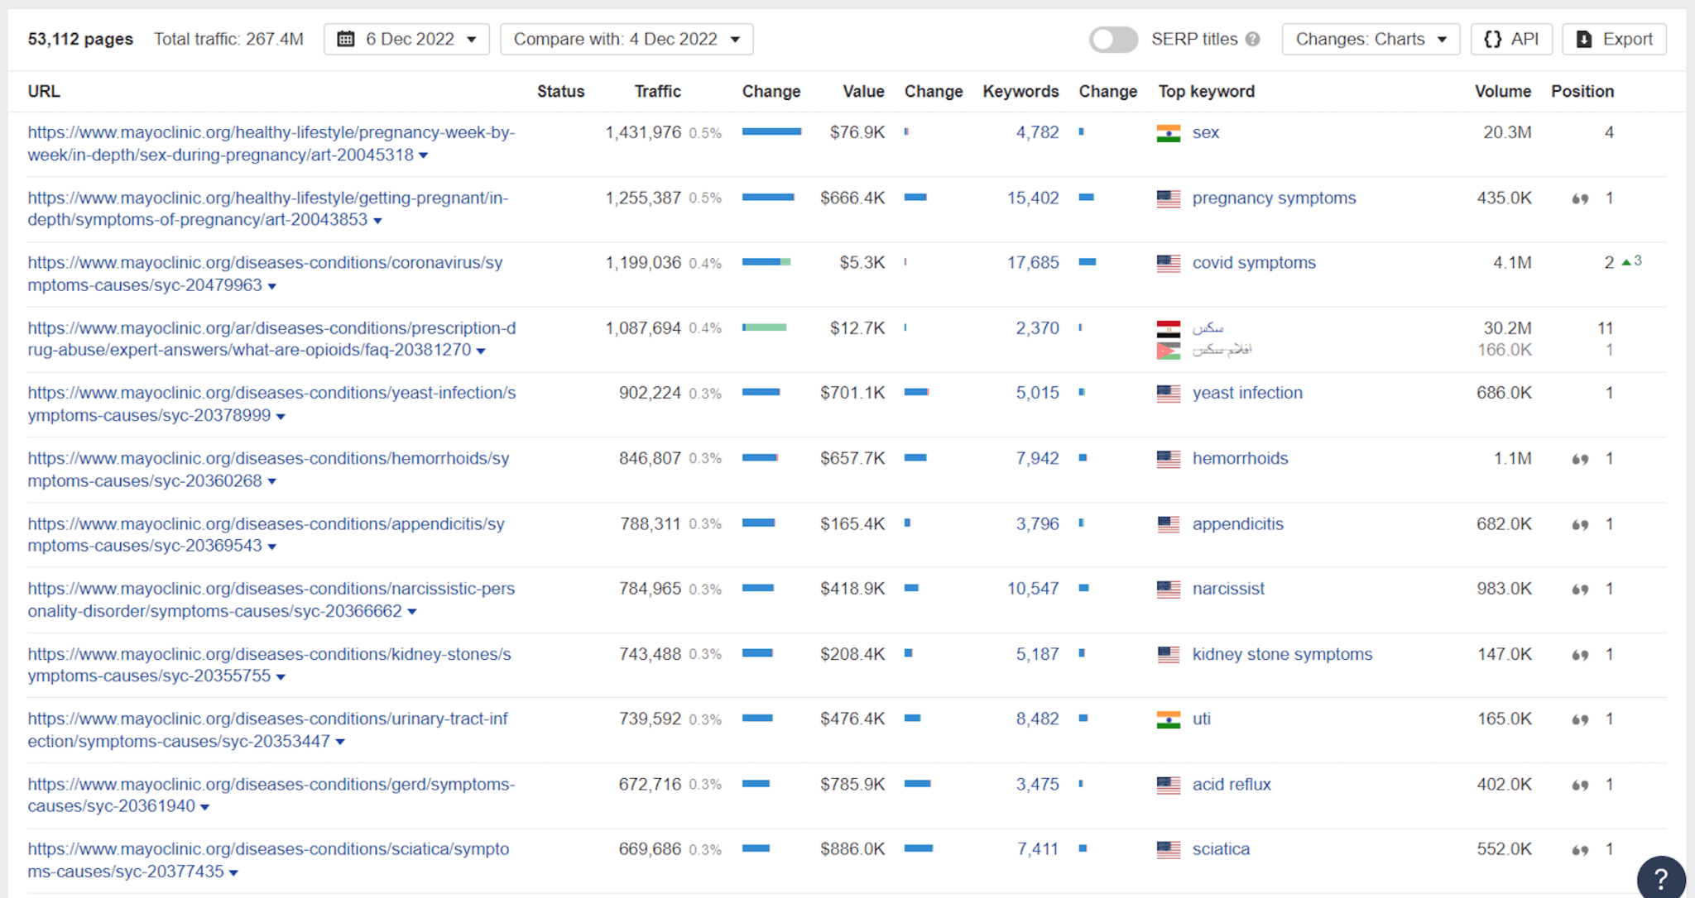The height and width of the screenshot is (898, 1695).
Task: Click top keyword 'yeast infection'
Action: click(x=1247, y=393)
